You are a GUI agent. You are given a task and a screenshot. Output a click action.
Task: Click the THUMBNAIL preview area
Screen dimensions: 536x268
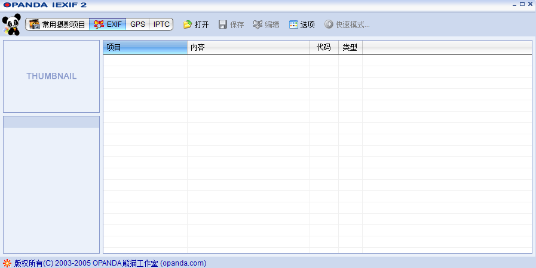pyautogui.click(x=51, y=76)
